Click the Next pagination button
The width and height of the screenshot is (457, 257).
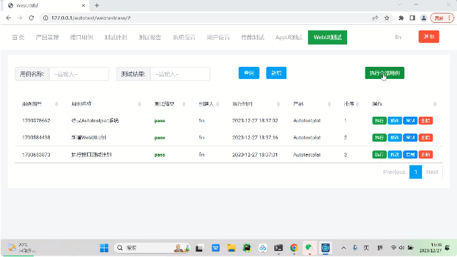point(432,172)
